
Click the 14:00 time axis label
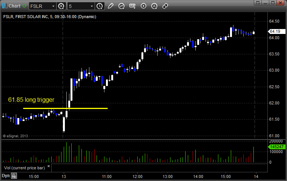point(198,176)
